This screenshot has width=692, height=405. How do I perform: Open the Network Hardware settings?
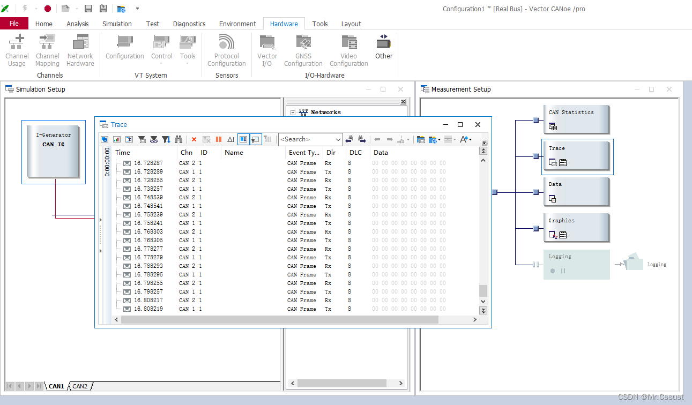click(80, 50)
